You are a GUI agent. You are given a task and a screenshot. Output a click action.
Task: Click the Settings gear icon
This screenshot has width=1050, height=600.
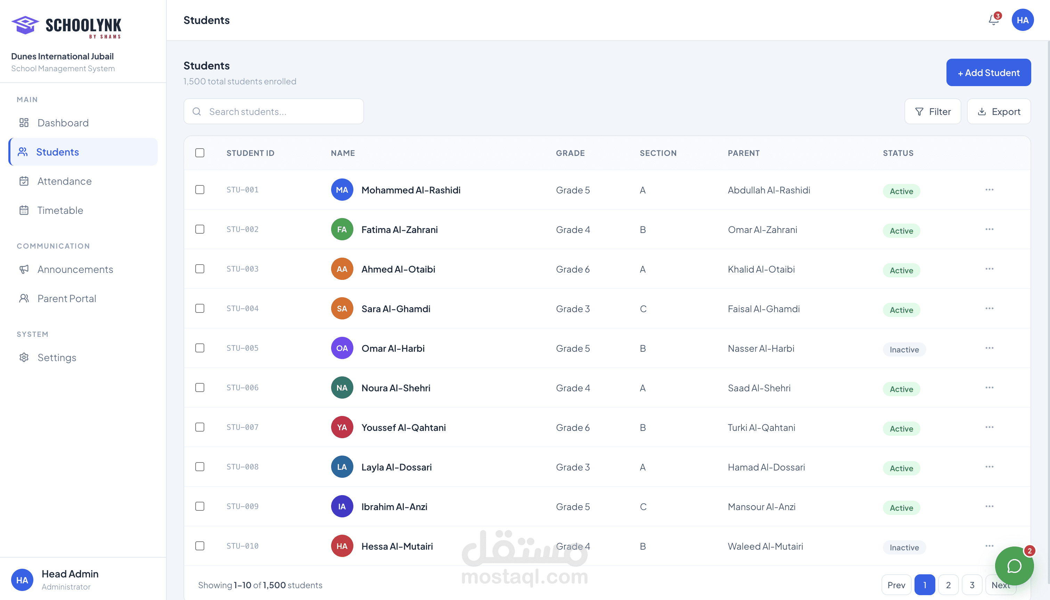24,357
